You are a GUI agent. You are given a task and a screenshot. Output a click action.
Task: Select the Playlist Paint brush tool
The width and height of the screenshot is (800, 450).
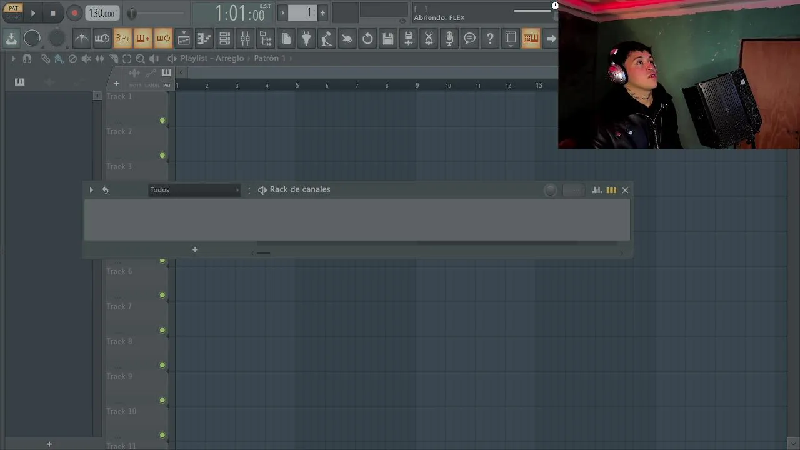[59, 58]
